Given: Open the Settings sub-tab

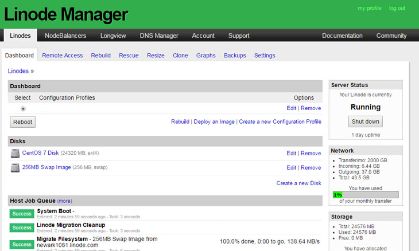Looking at the screenshot, I should (x=265, y=55).
